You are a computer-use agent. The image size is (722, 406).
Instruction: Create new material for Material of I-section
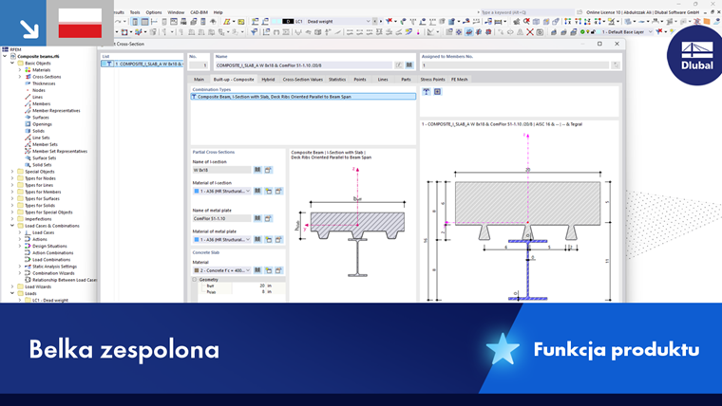[x=269, y=191]
